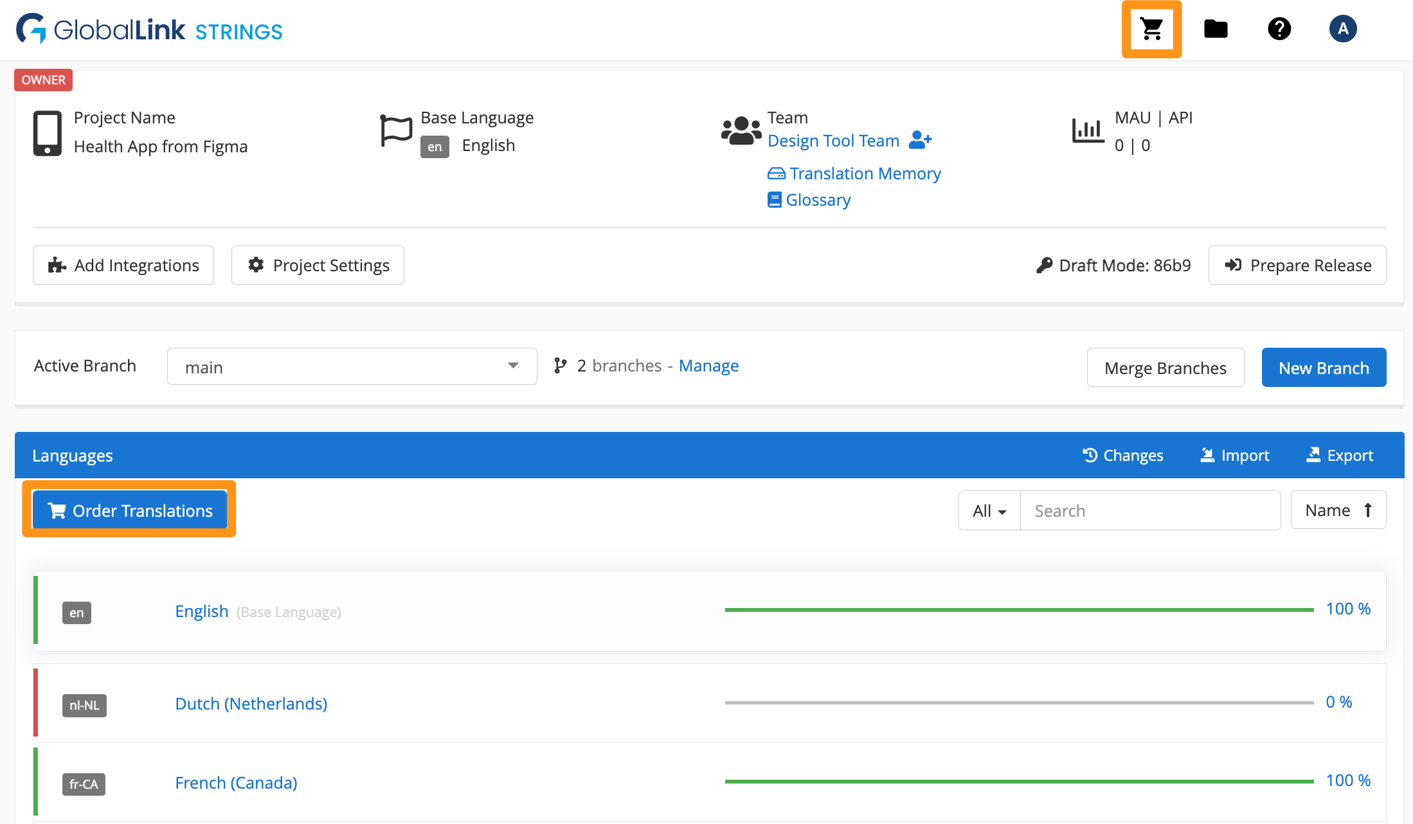This screenshot has width=1413, height=824.
Task: View Changes in Languages header
Action: [x=1122, y=455]
